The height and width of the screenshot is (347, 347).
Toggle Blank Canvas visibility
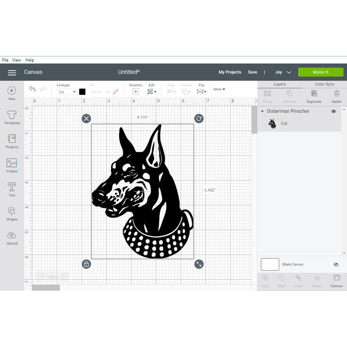coord(336,264)
